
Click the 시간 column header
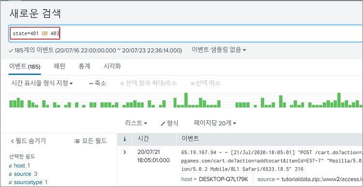[x=144, y=139]
